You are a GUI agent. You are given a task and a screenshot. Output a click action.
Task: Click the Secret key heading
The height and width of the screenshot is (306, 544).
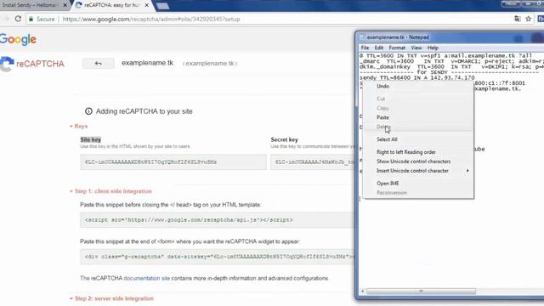click(x=284, y=139)
